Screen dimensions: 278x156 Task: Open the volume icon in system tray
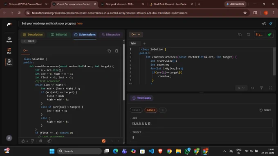coord(251,151)
